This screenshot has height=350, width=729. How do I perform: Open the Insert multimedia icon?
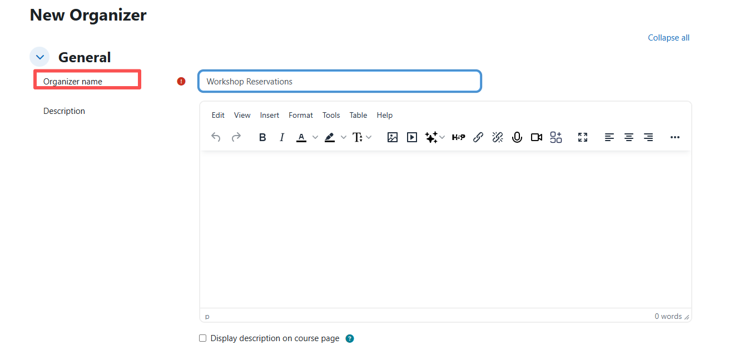point(412,137)
